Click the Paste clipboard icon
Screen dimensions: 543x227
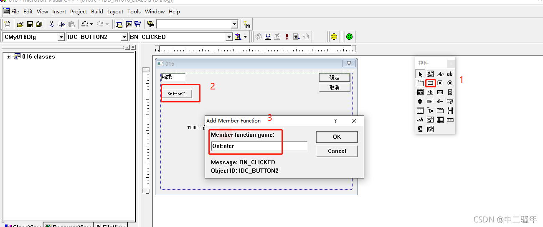tap(71, 24)
